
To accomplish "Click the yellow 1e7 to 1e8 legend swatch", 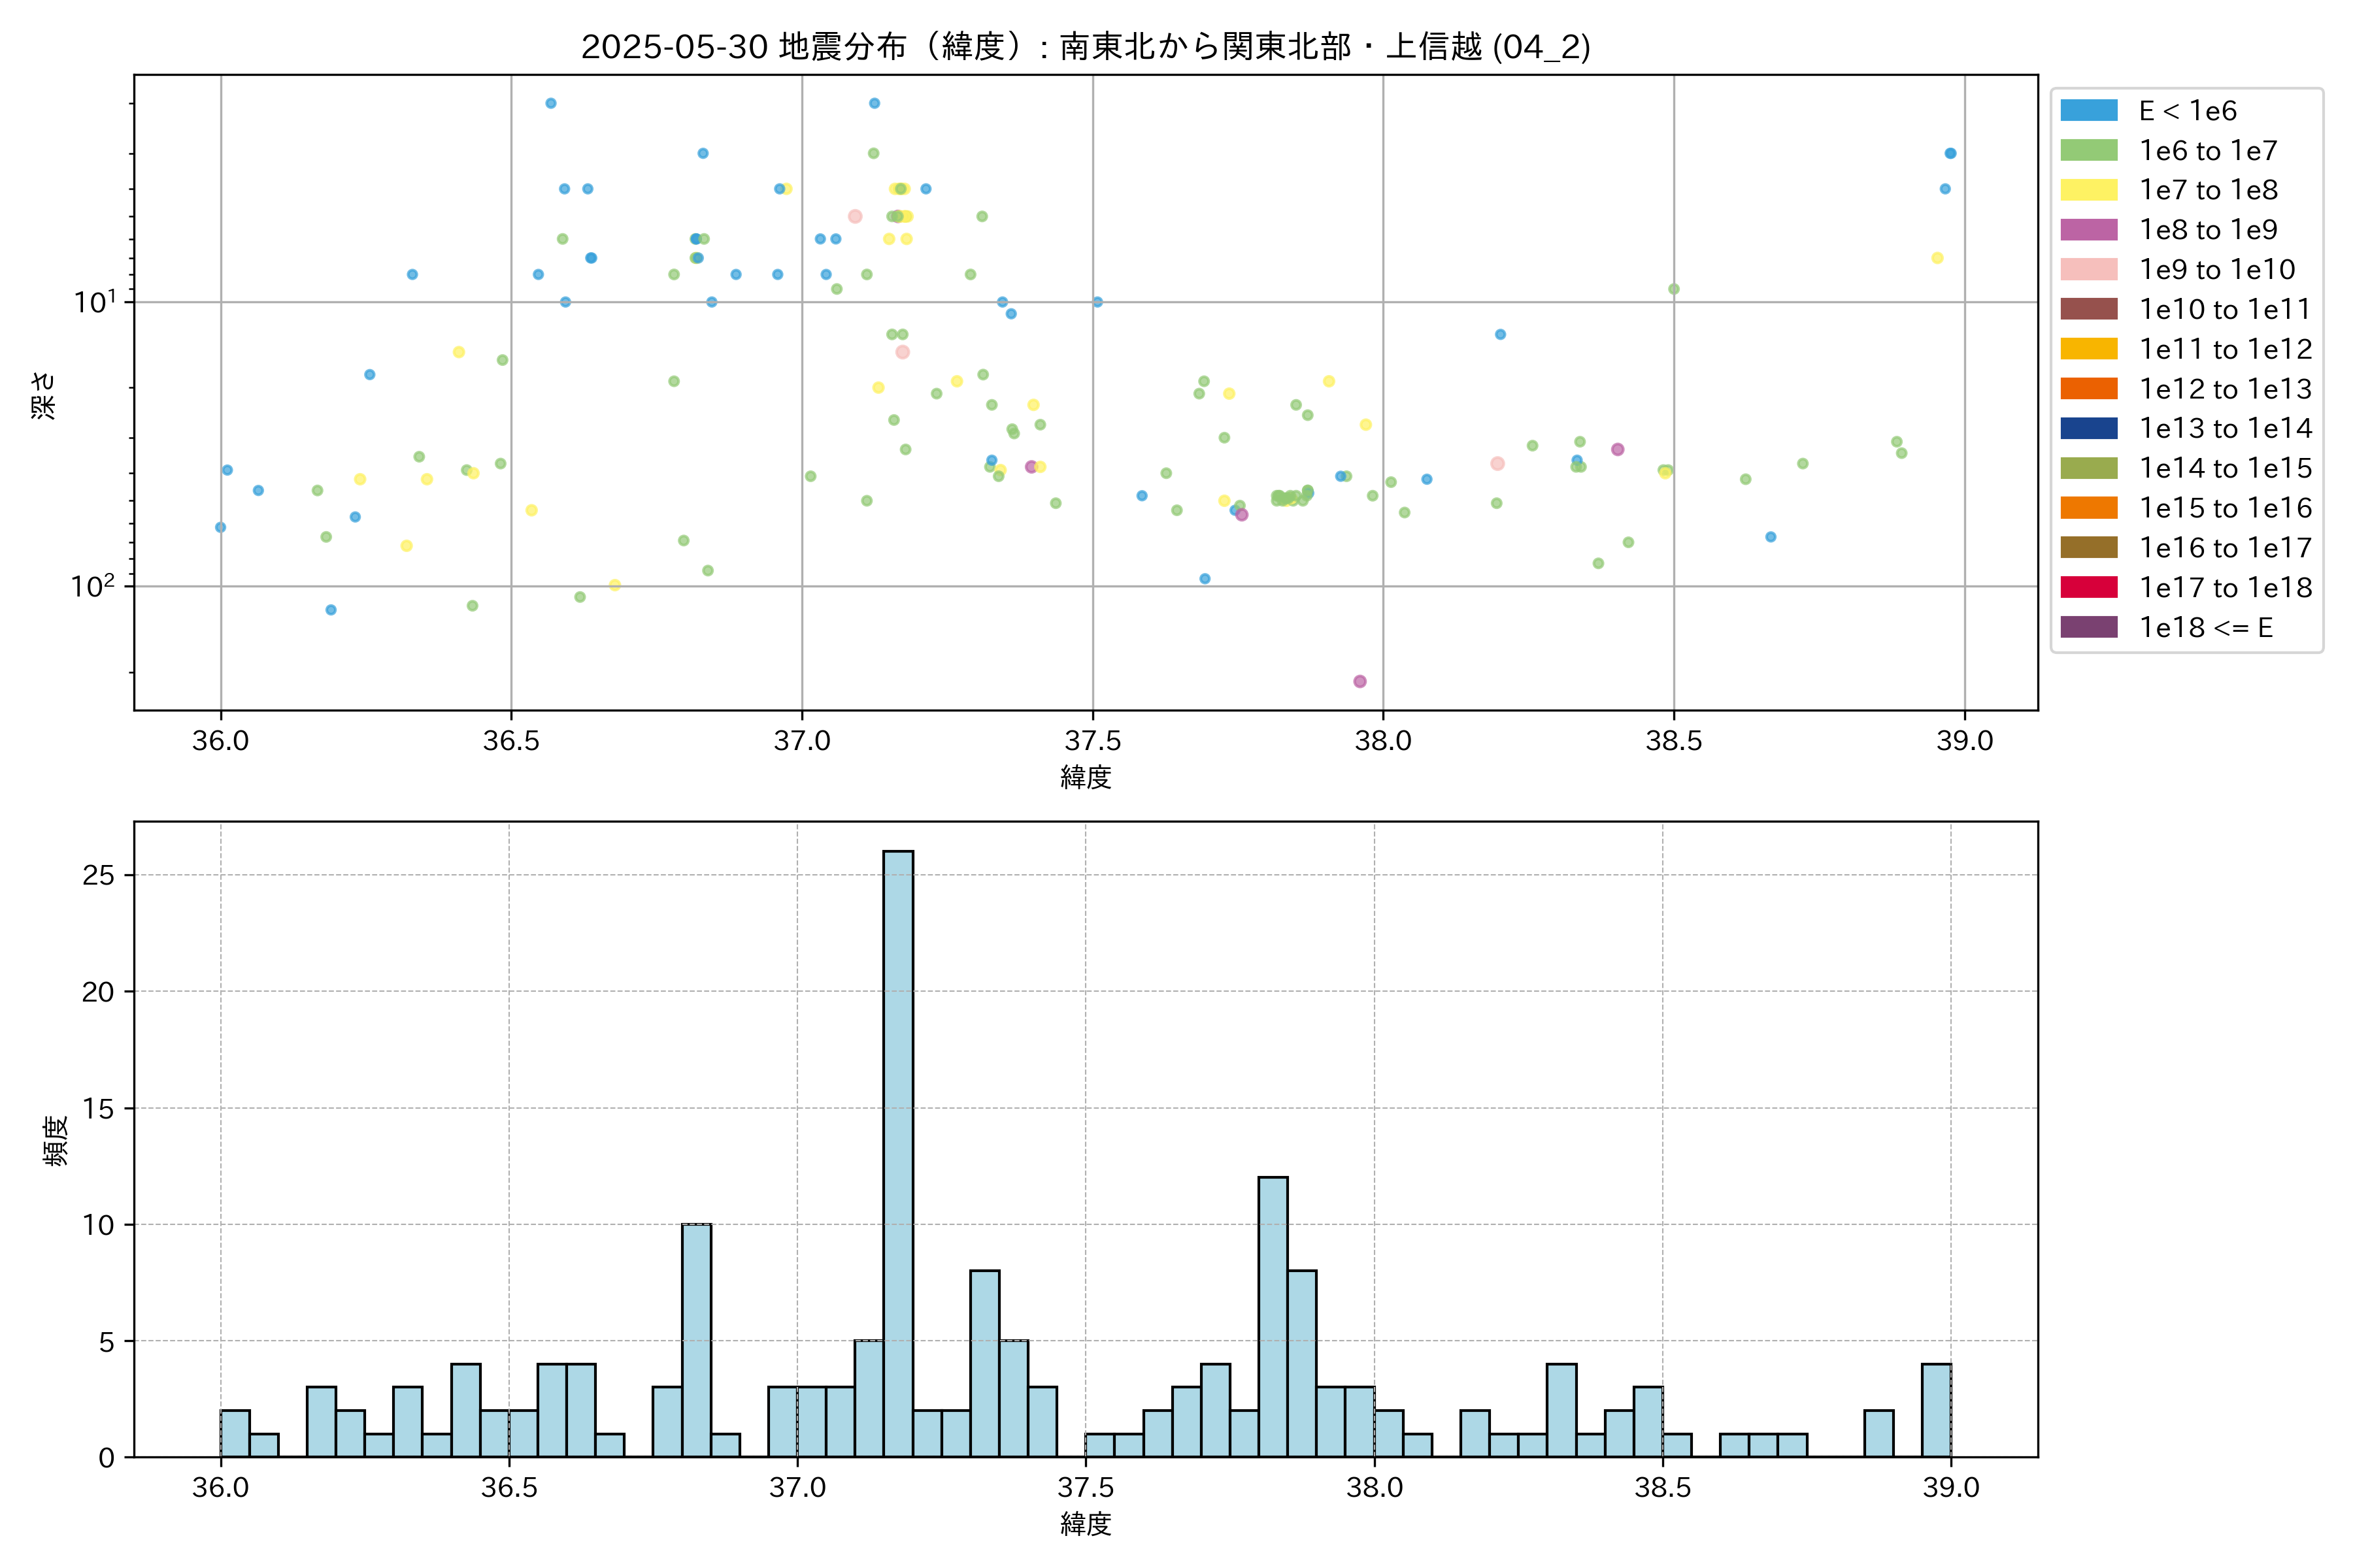I will pos(2089,190).
